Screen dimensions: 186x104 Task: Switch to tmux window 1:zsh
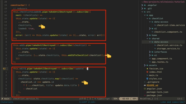(x=83, y=102)
